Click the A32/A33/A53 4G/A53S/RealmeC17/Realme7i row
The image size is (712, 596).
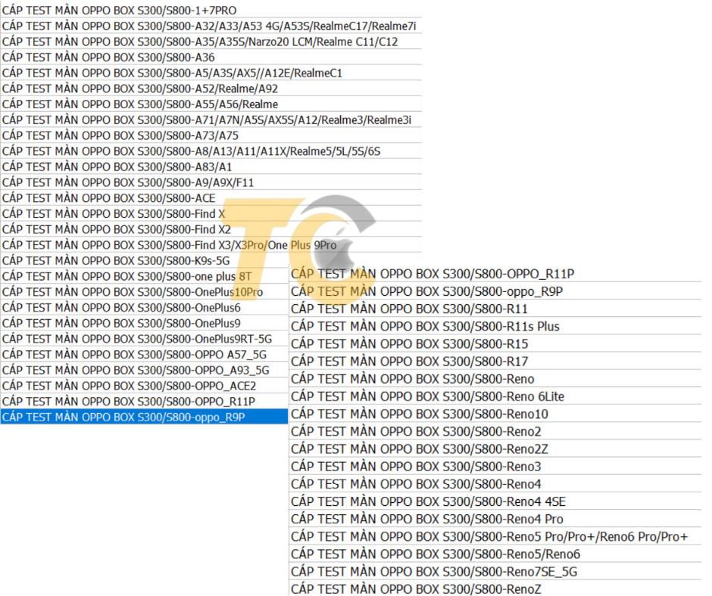point(211,26)
